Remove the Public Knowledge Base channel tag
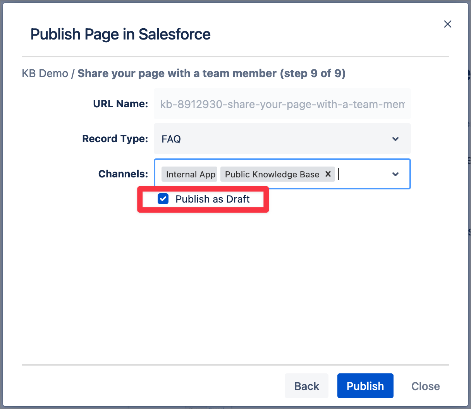471x409 pixels. [x=328, y=174]
